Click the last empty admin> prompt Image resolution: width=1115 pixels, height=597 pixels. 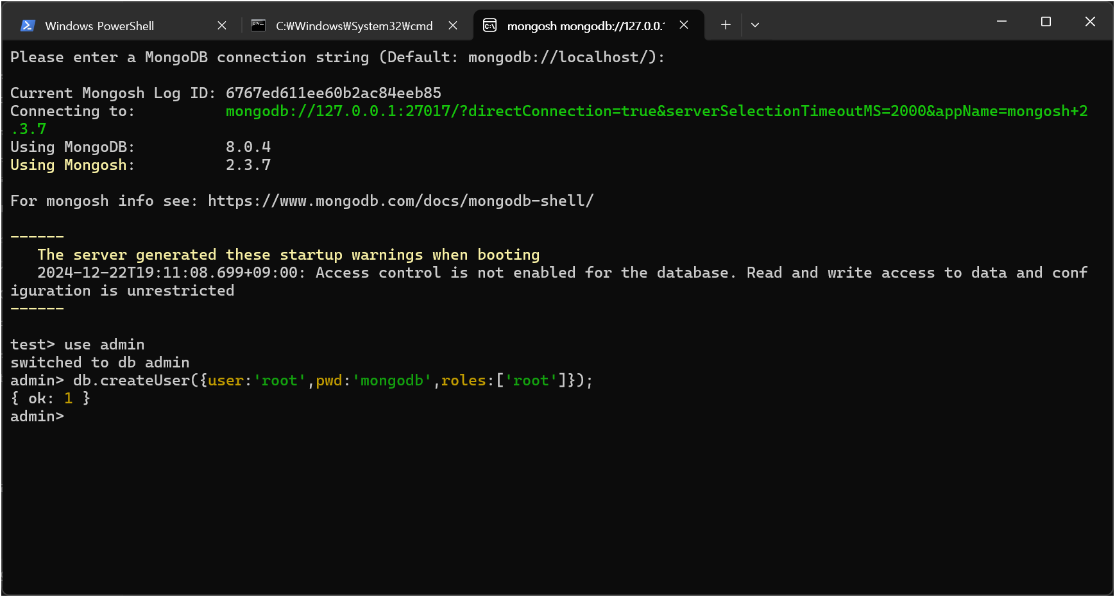point(37,416)
